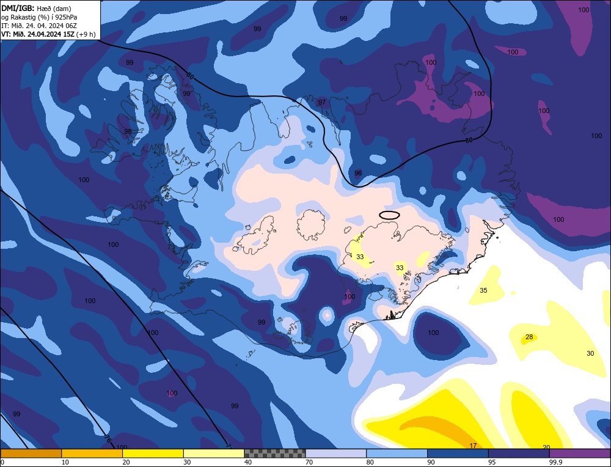Click the lavender 70–80 legend swatch
Image resolution: width=611 pixels, height=467 pixels.
click(x=336, y=453)
